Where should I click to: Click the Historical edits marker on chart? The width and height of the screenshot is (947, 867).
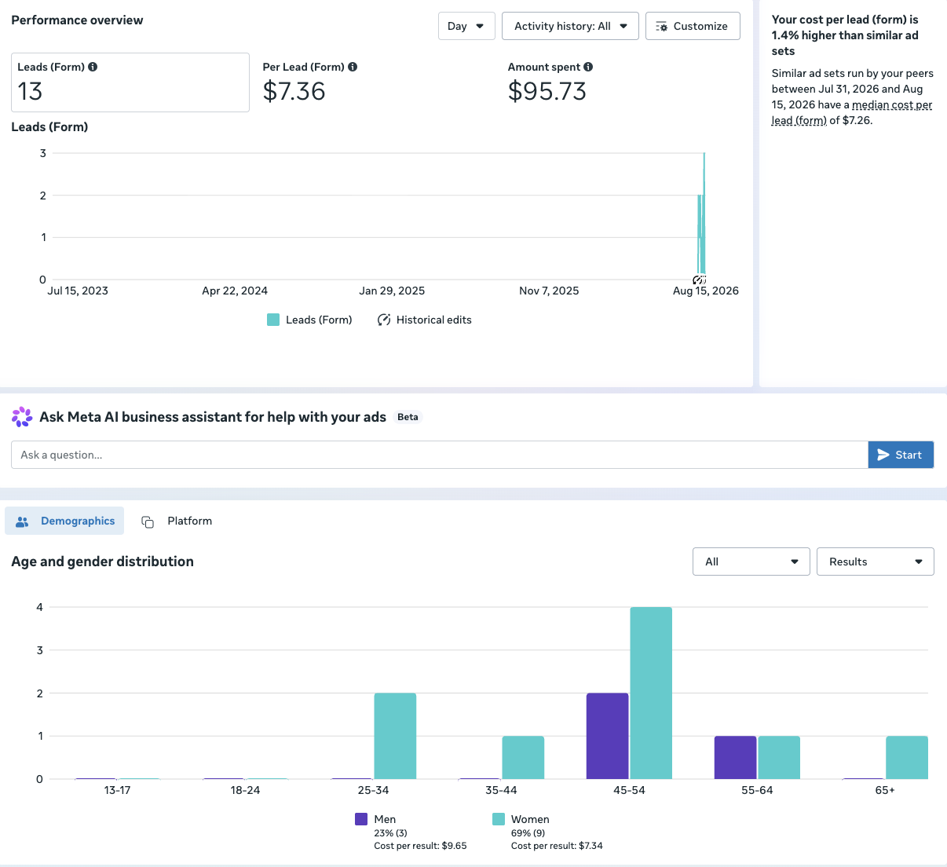coord(699,280)
